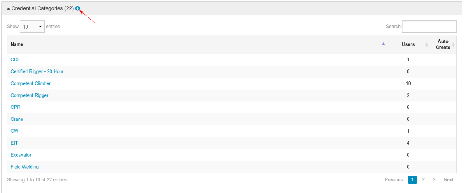Image resolution: width=464 pixels, height=193 pixels.
Task: Open the Crane category
Action: 17,119
